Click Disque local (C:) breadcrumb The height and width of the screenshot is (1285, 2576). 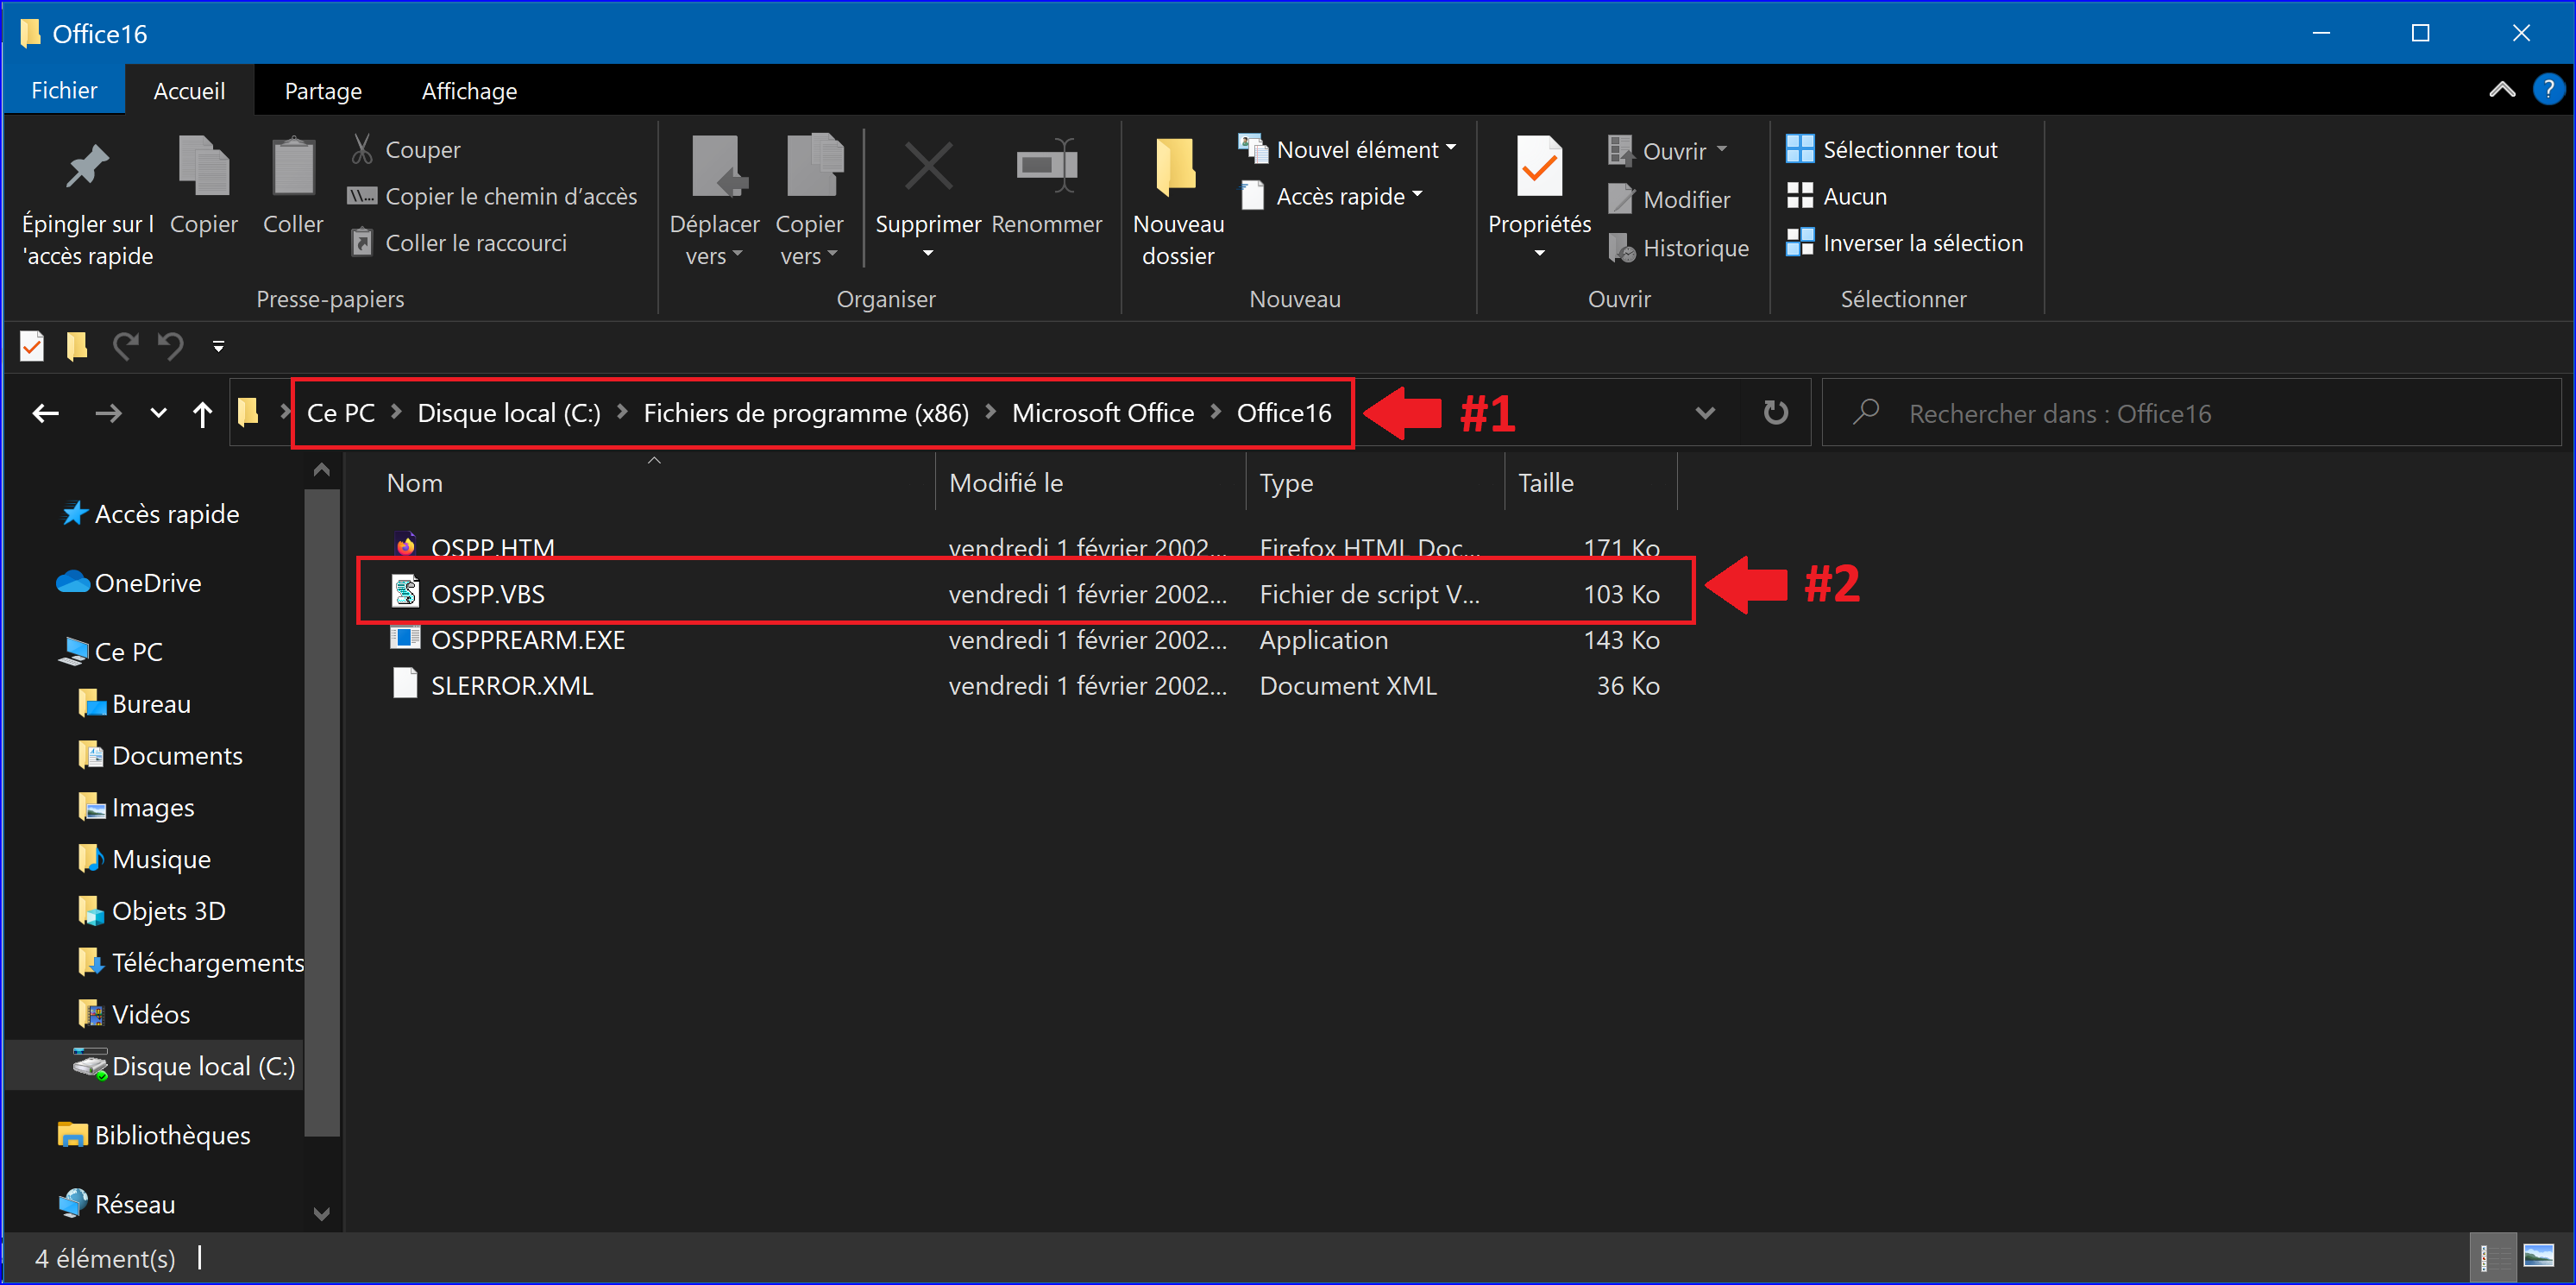tap(509, 413)
